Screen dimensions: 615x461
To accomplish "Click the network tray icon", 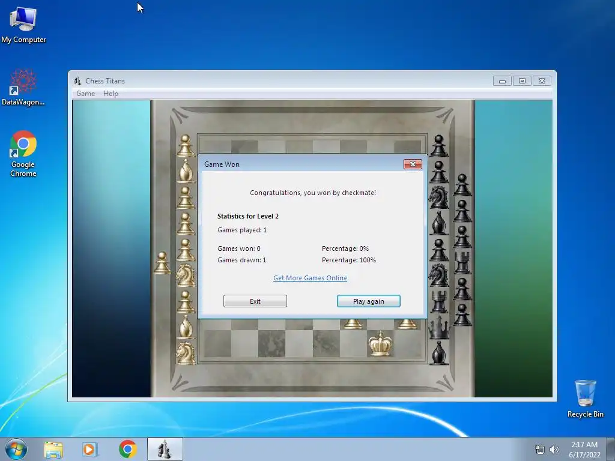I will click(540, 449).
